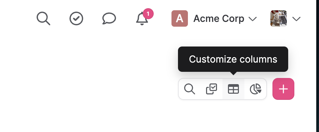The width and height of the screenshot is (319, 132).
Task: Expand the Acme Corp workspace chevron
Action: click(253, 19)
